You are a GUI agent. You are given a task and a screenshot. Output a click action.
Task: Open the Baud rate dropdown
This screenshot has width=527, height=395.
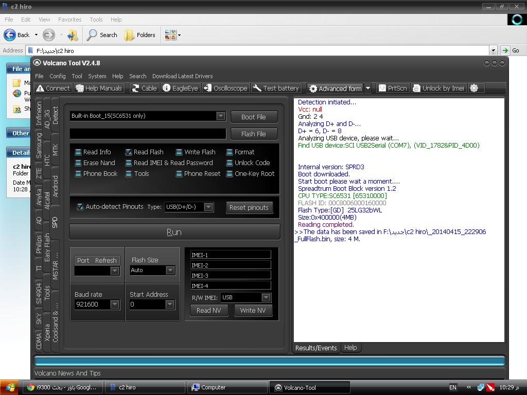[115, 304]
